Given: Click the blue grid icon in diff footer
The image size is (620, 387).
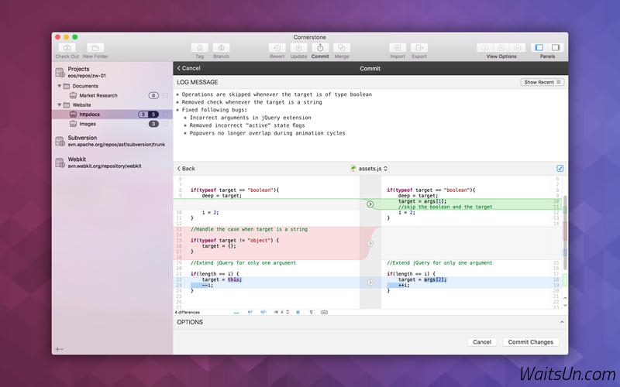Looking at the screenshot, I should pyautogui.click(x=298, y=312).
